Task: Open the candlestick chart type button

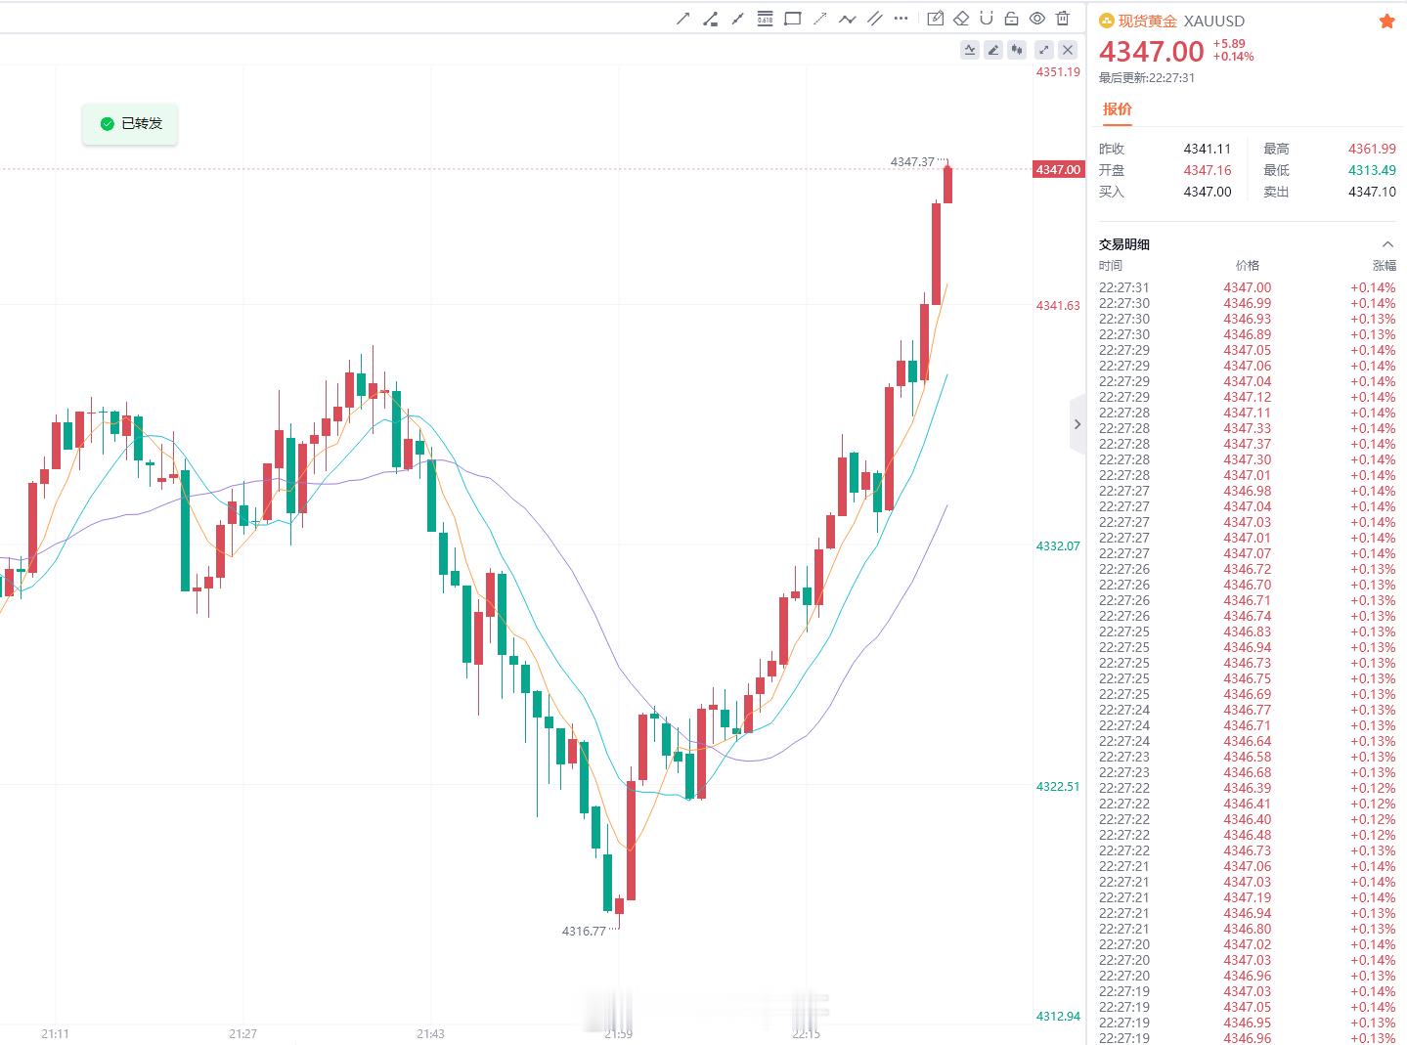Action: click(x=1018, y=50)
